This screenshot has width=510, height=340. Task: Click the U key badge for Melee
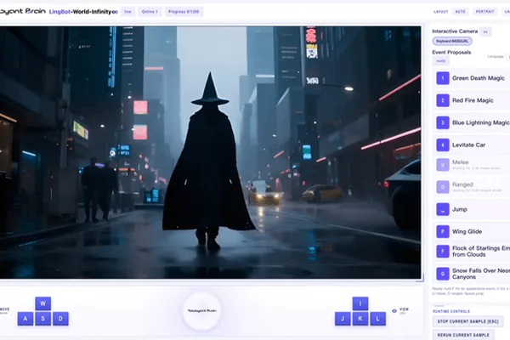(443, 165)
